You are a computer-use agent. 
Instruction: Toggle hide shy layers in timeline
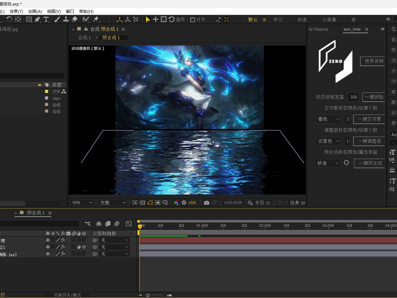[x=99, y=223]
